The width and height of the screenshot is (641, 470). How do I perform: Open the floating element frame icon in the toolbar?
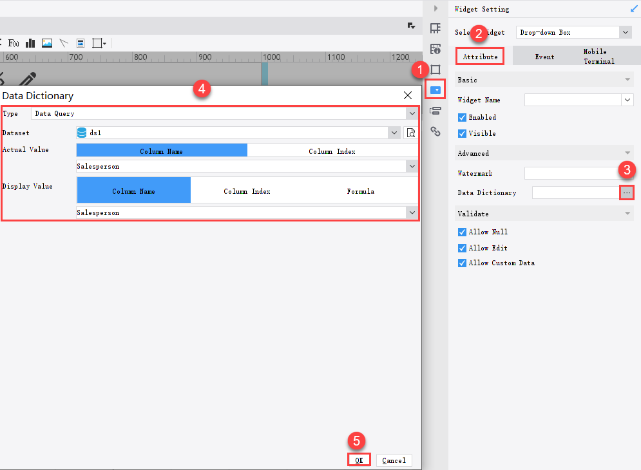99,43
